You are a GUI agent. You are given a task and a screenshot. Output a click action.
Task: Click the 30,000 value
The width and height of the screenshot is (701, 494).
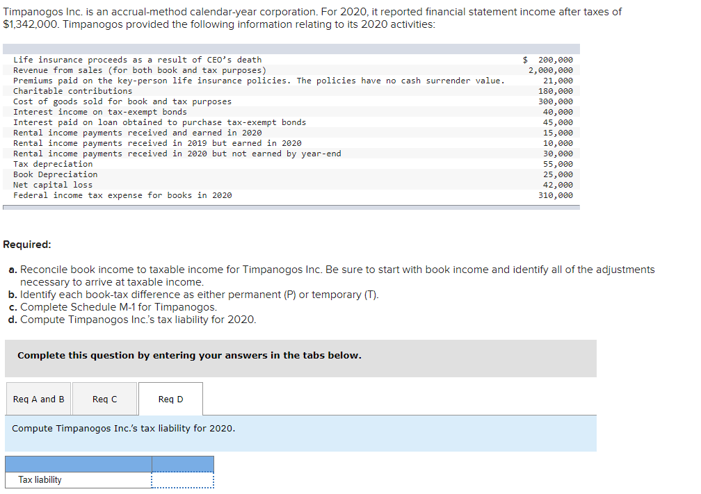click(x=558, y=154)
